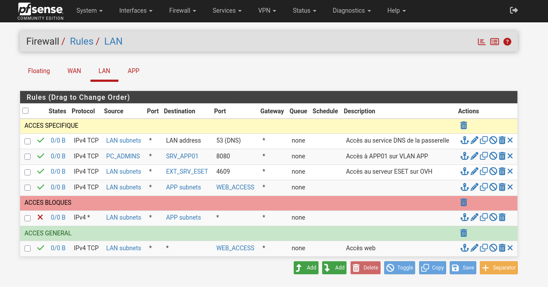Expand the Diagnostics menu
This screenshot has height=287, width=548.
(x=351, y=10)
